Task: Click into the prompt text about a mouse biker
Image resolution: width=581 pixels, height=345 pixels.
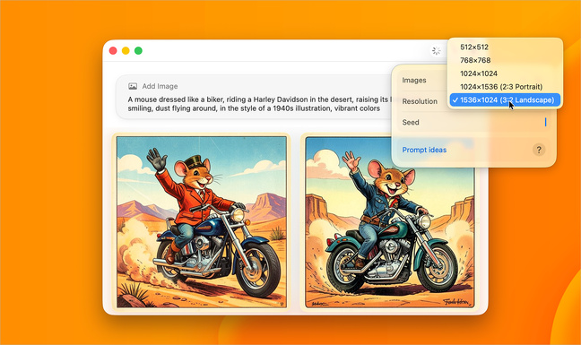Action: 258,104
